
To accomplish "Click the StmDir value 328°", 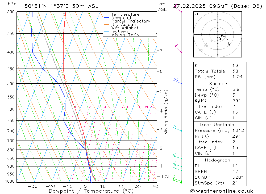I will (x=238, y=177).
